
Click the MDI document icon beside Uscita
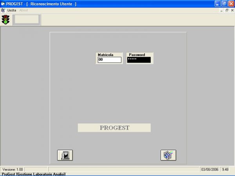pos(3,10)
